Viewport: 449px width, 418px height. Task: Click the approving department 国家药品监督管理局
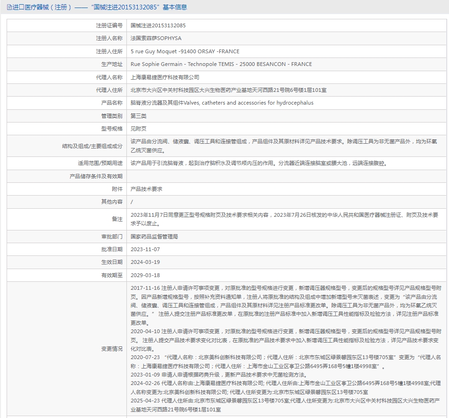(154, 237)
